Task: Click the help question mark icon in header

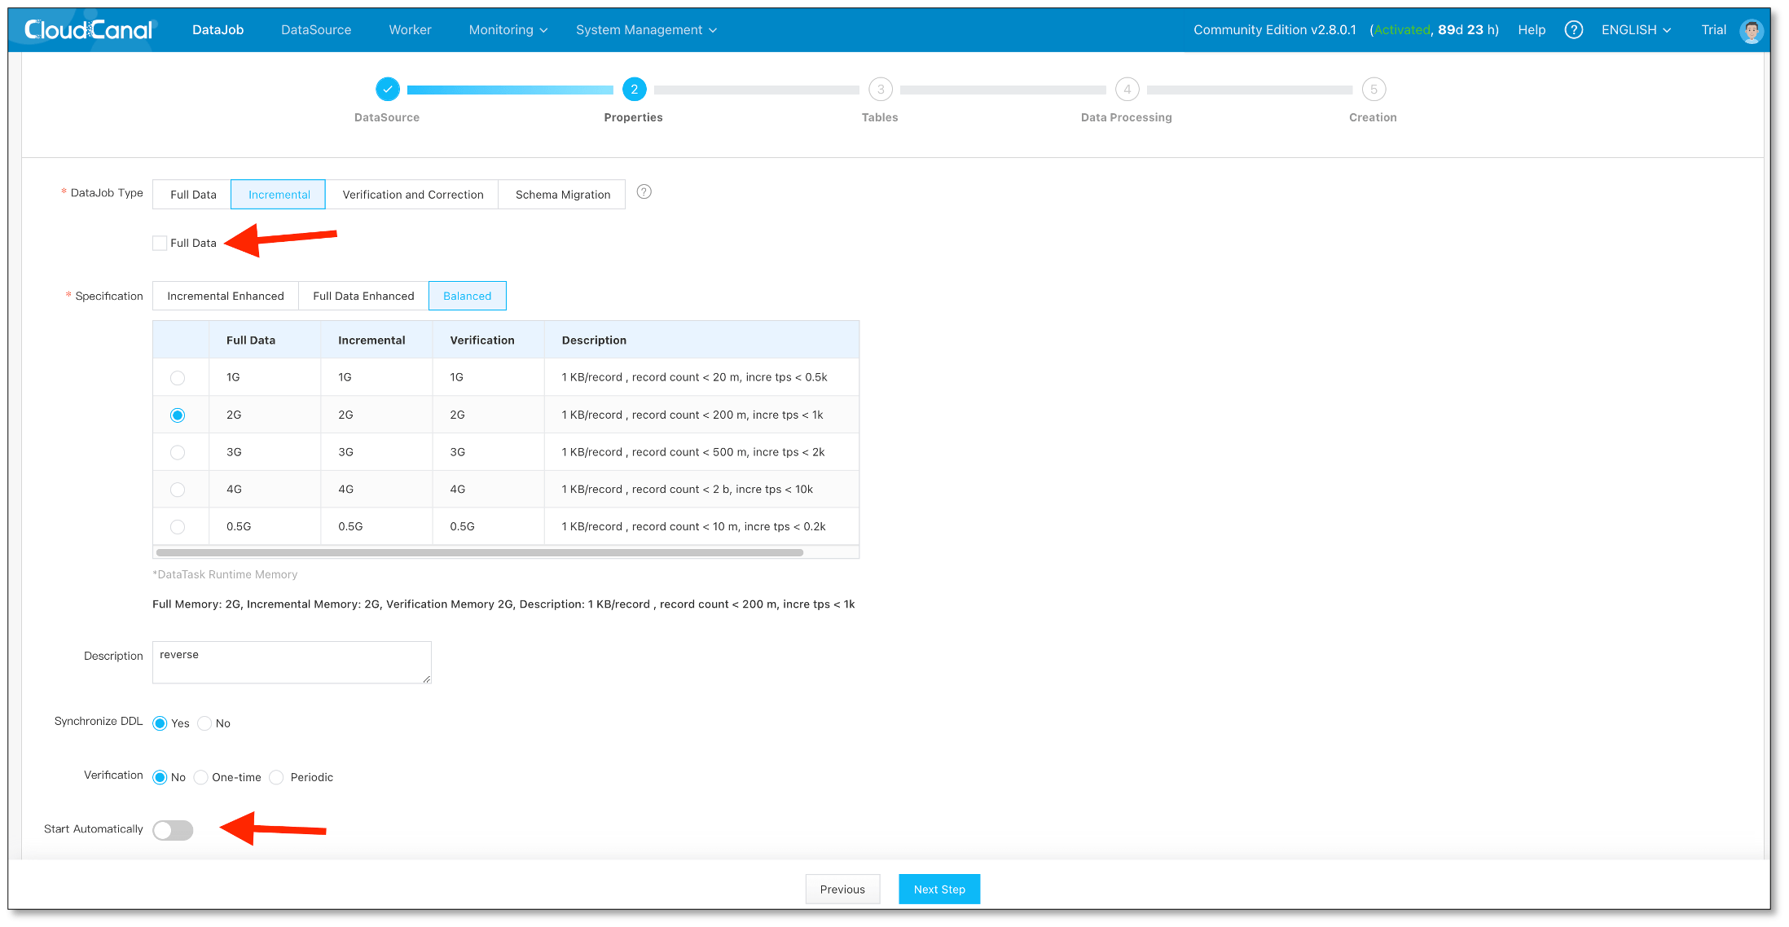Action: (x=1573, y=30)
